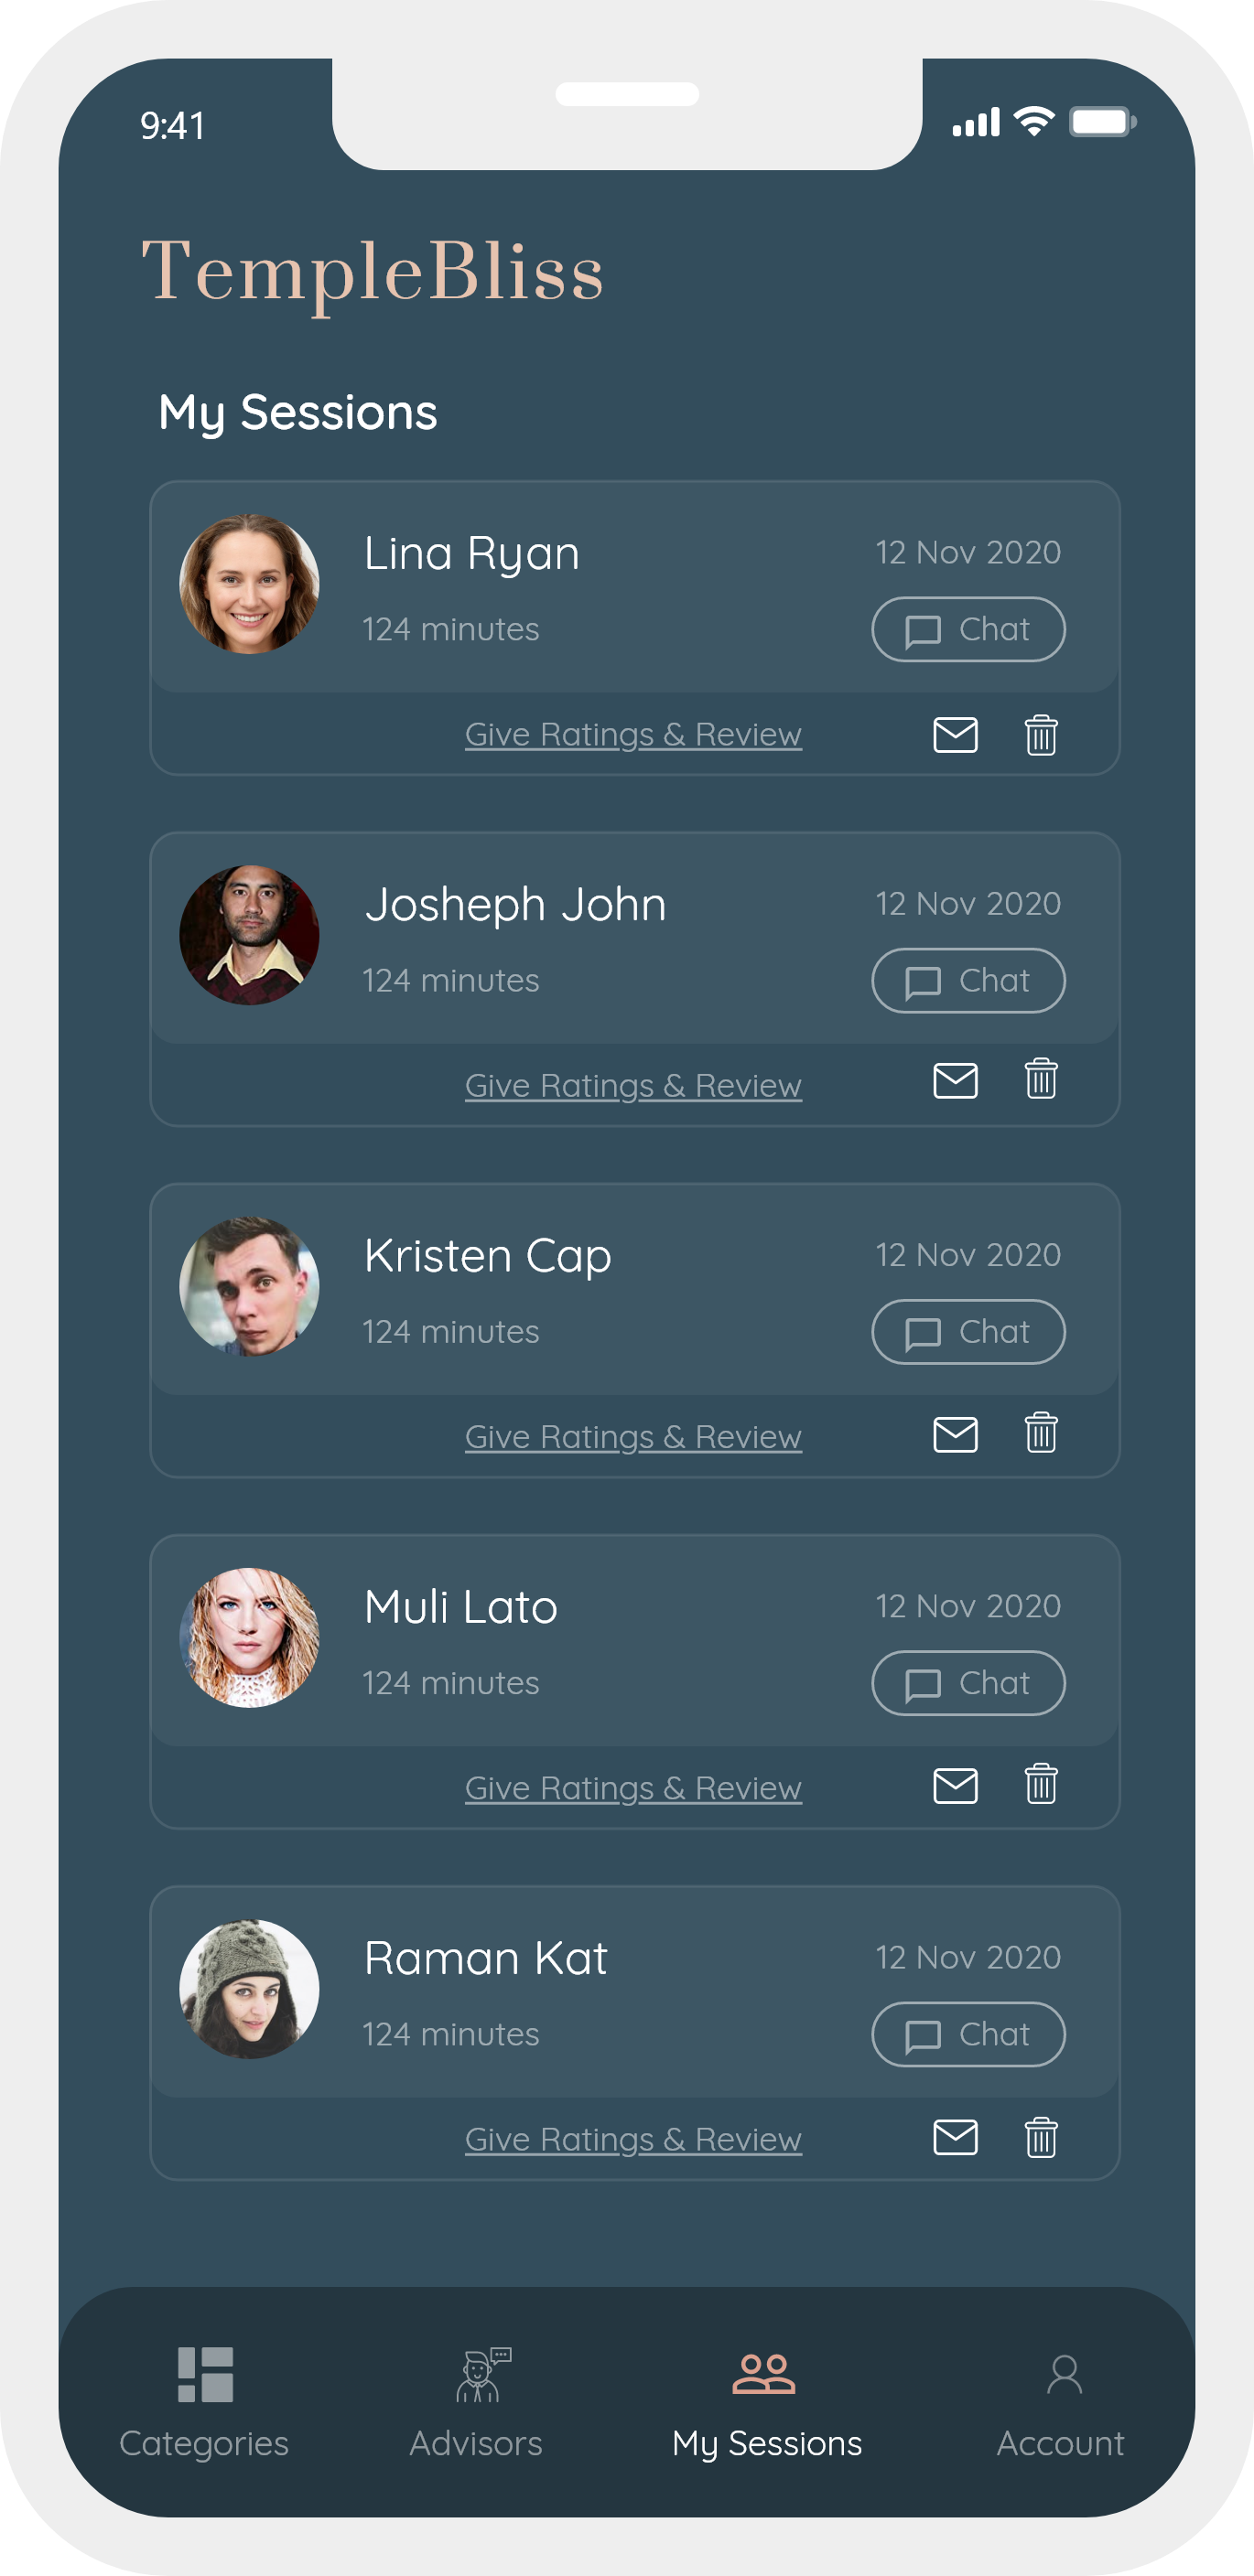
Task: Switch to the Advisors tab
Action: coord(476,2401)
